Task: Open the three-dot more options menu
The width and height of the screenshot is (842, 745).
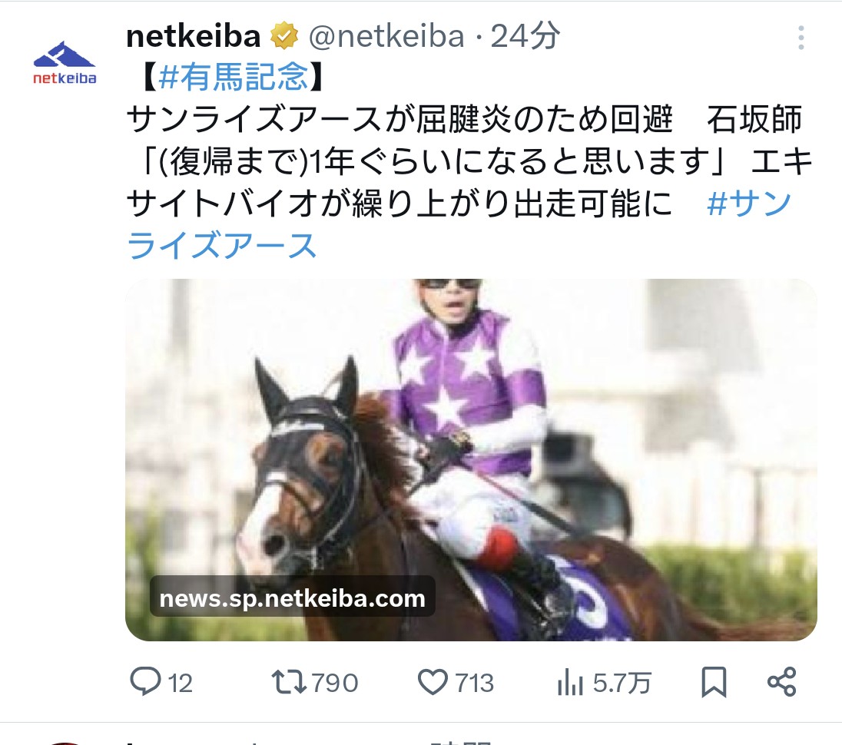Action: [x=801, y=38]
